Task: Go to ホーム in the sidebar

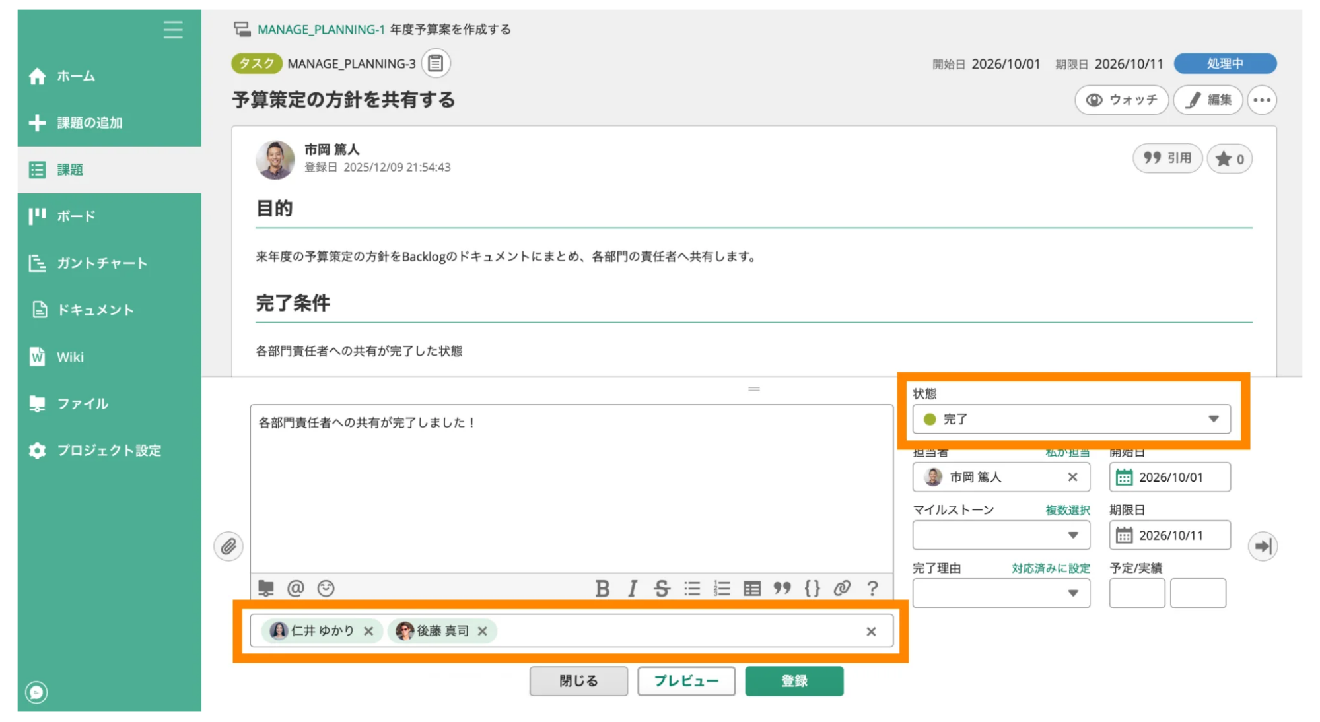Action: [x=109, y=76]
